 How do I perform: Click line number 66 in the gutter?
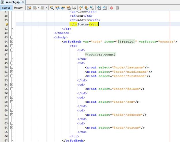point(6,136)
